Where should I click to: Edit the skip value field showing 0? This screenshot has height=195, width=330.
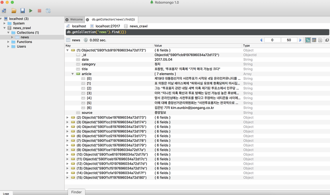[272, 40]
